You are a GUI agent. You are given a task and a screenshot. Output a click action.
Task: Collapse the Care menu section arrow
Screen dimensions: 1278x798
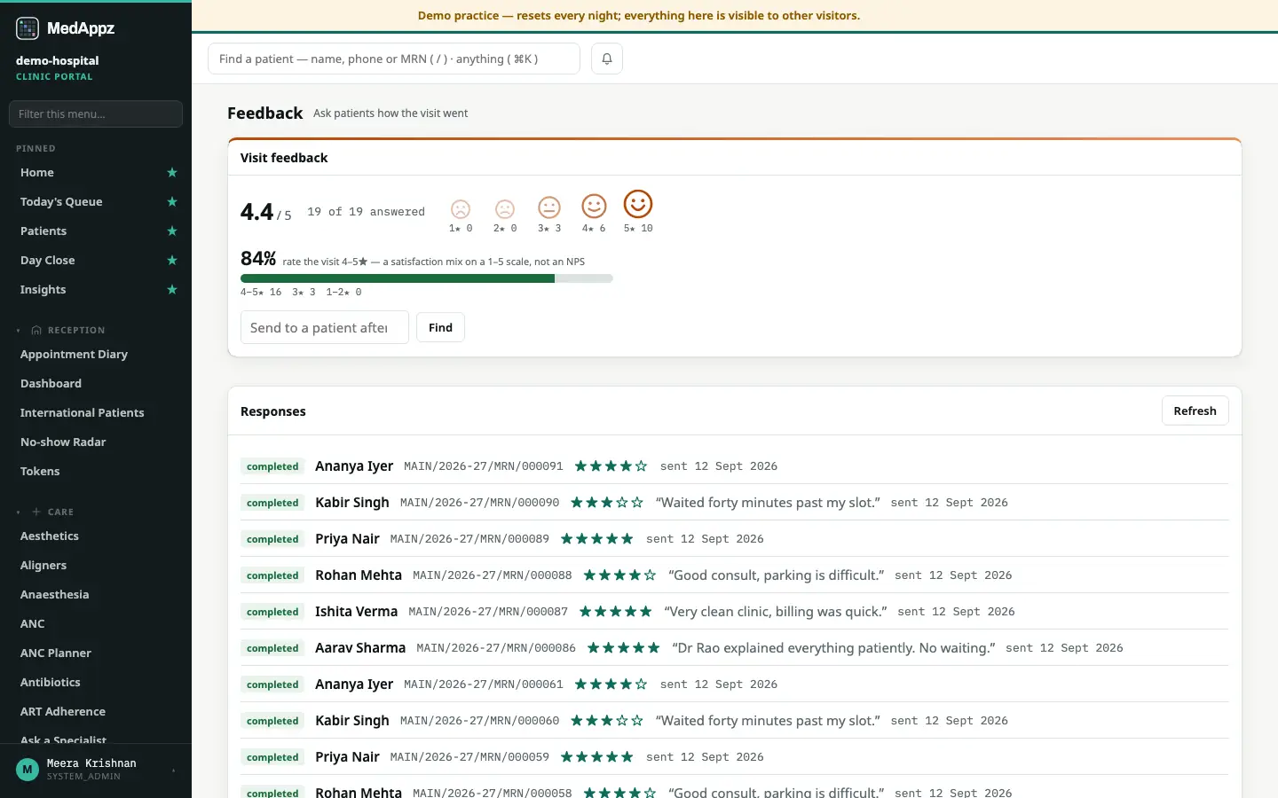[x=19, y=512]
